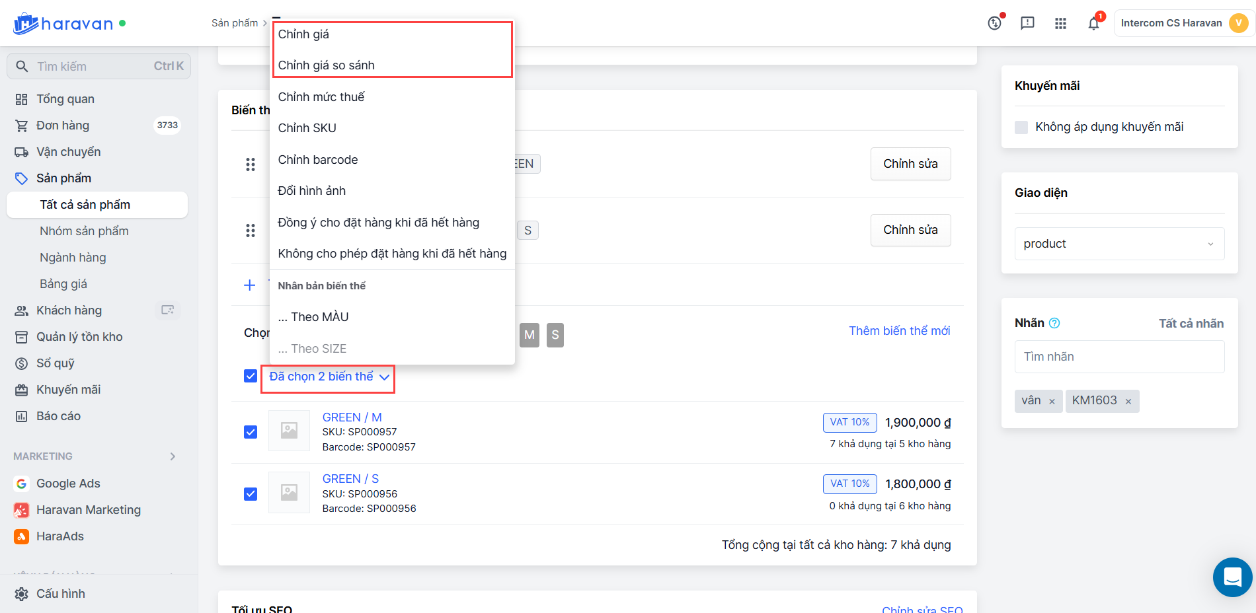Toggle the select-all variants checkbox
Image resolution: width=1256 pixels, height=613 pixels.
click(x=251, y=376)
